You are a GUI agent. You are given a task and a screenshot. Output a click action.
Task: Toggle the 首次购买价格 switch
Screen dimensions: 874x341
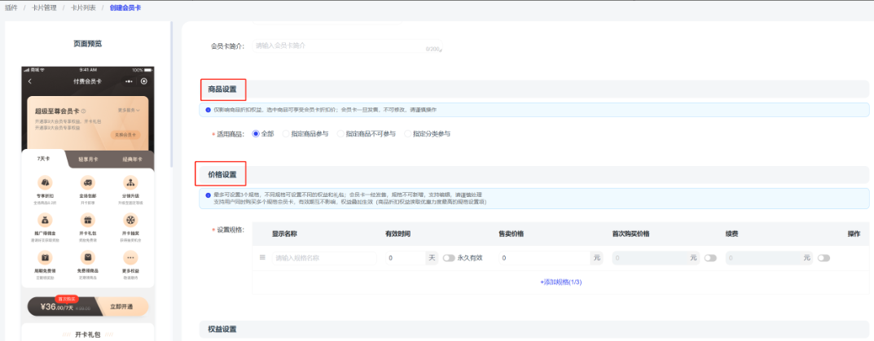coord(710,258)
